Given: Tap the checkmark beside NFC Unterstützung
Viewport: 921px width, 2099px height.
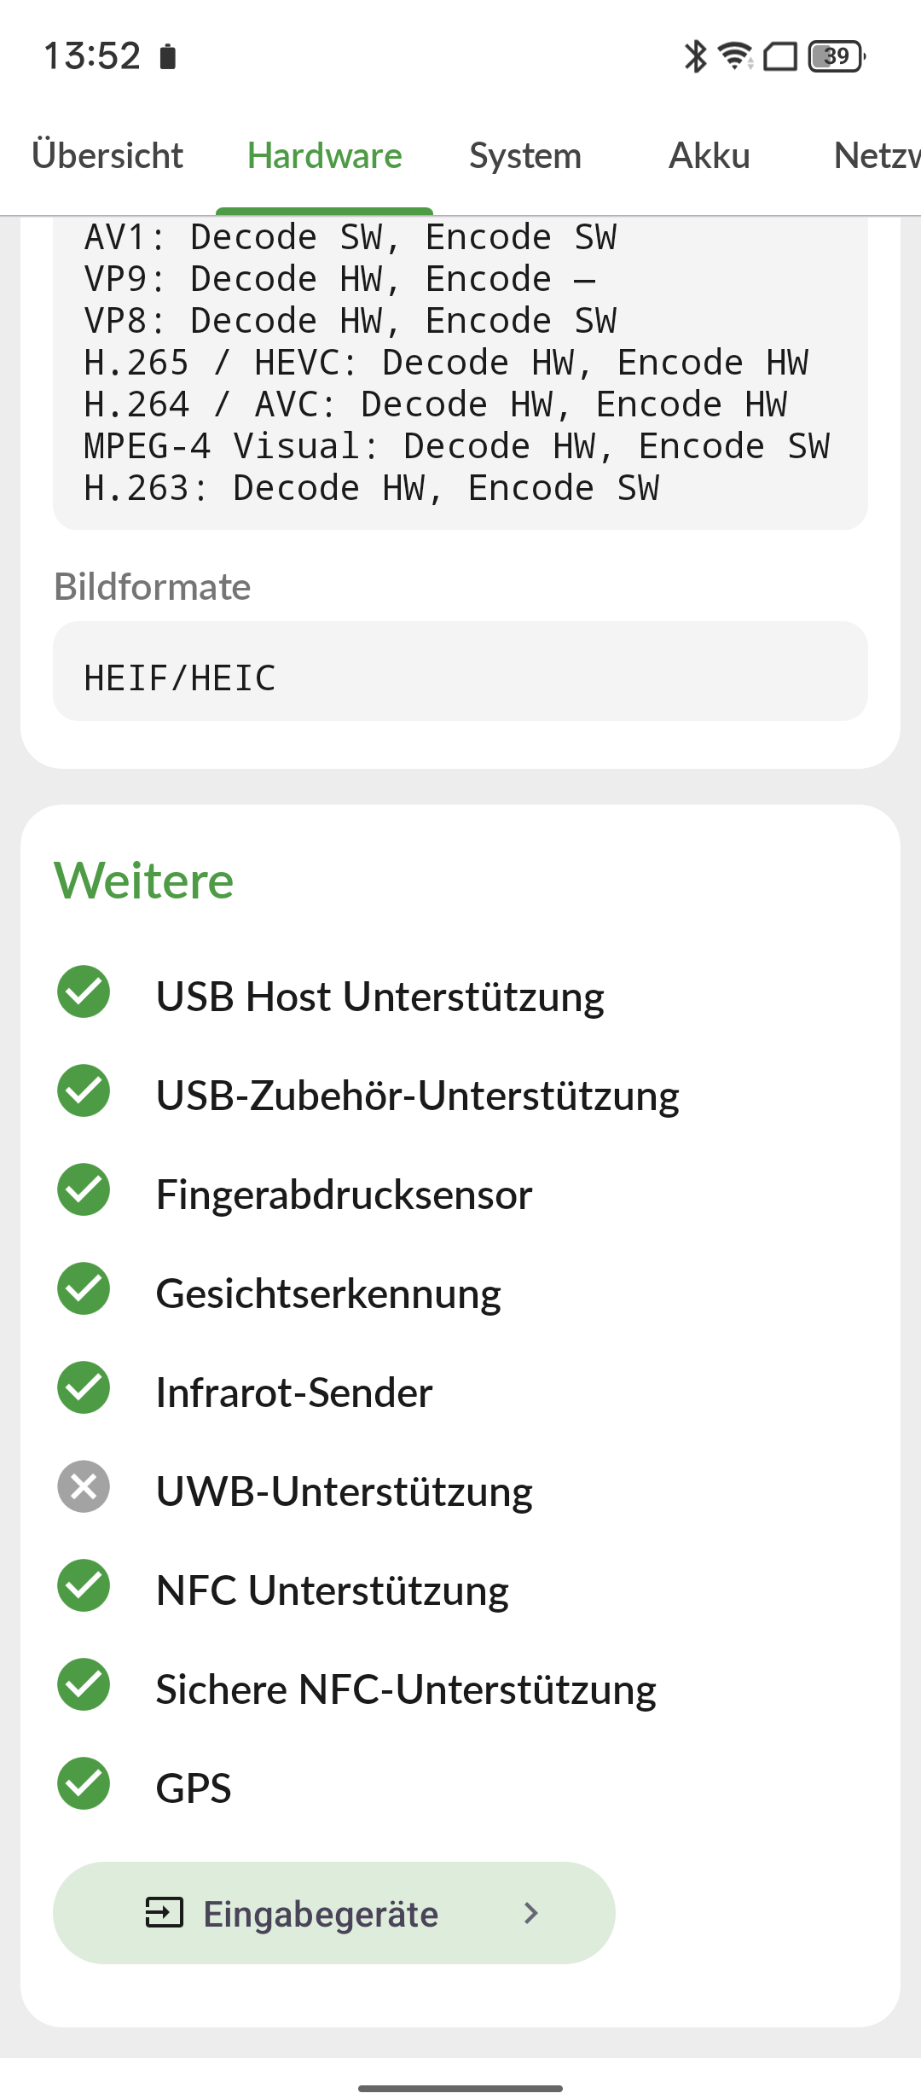Looking at the screenshot, I should tap(84, 1586).
